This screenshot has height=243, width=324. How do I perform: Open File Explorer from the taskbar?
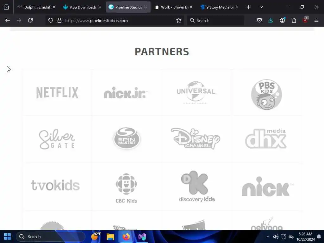110,237
